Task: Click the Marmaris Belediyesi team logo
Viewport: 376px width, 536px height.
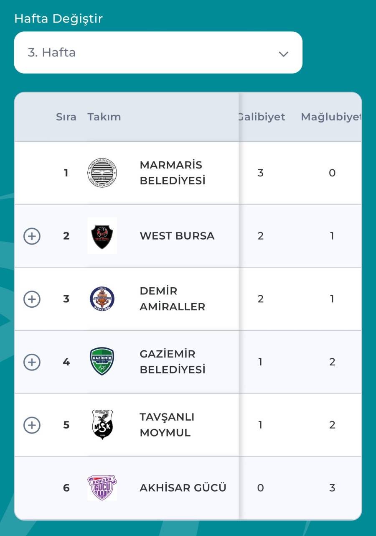Action: pyautogui.click(x=102, y=173)
